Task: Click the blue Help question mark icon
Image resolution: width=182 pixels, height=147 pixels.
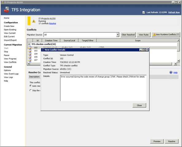Action: (x=171, y=72)
